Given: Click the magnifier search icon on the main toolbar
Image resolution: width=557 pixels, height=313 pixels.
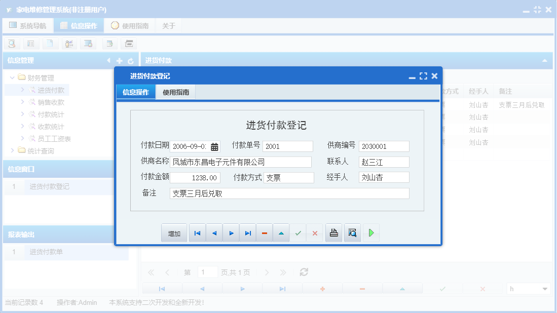Looking at the screenshot, I should coord(11,44).
